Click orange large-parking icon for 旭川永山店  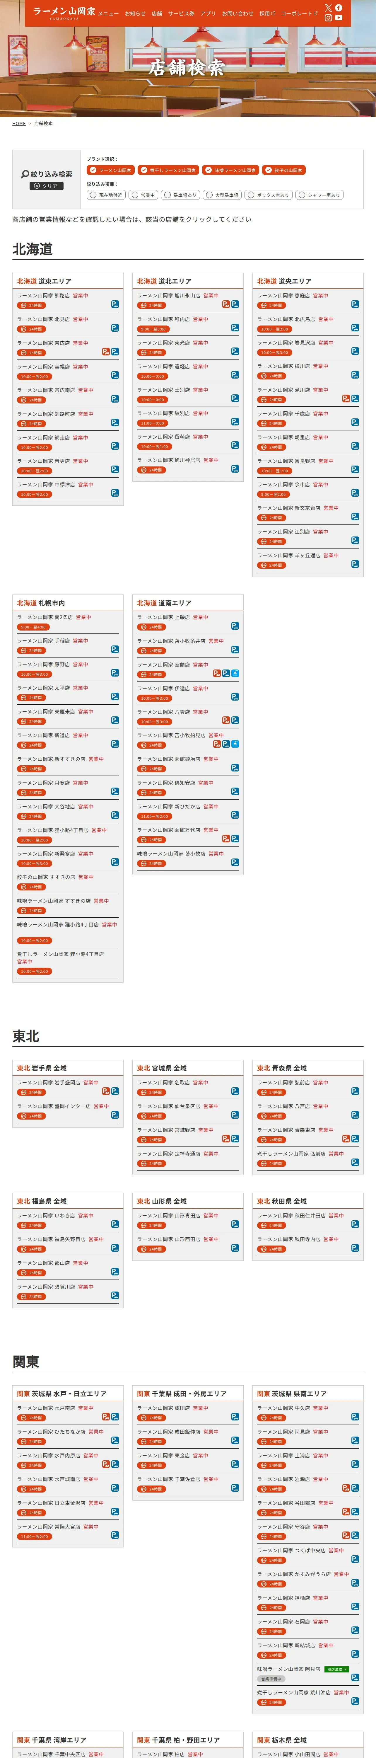(226, 304)
